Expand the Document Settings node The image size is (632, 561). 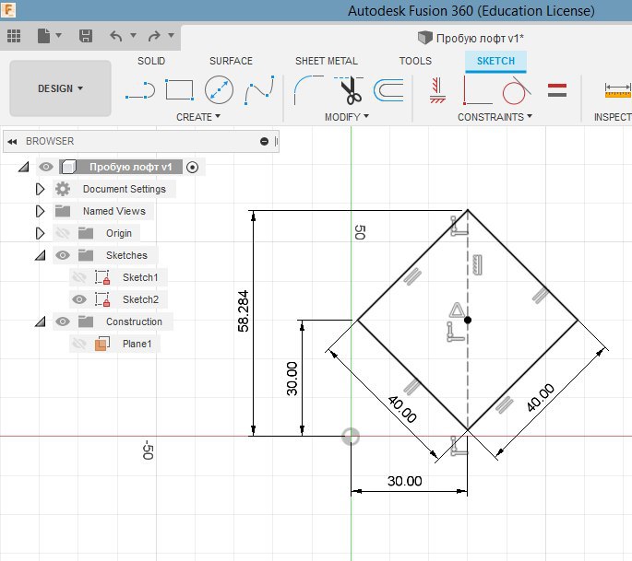click(40, 189)
